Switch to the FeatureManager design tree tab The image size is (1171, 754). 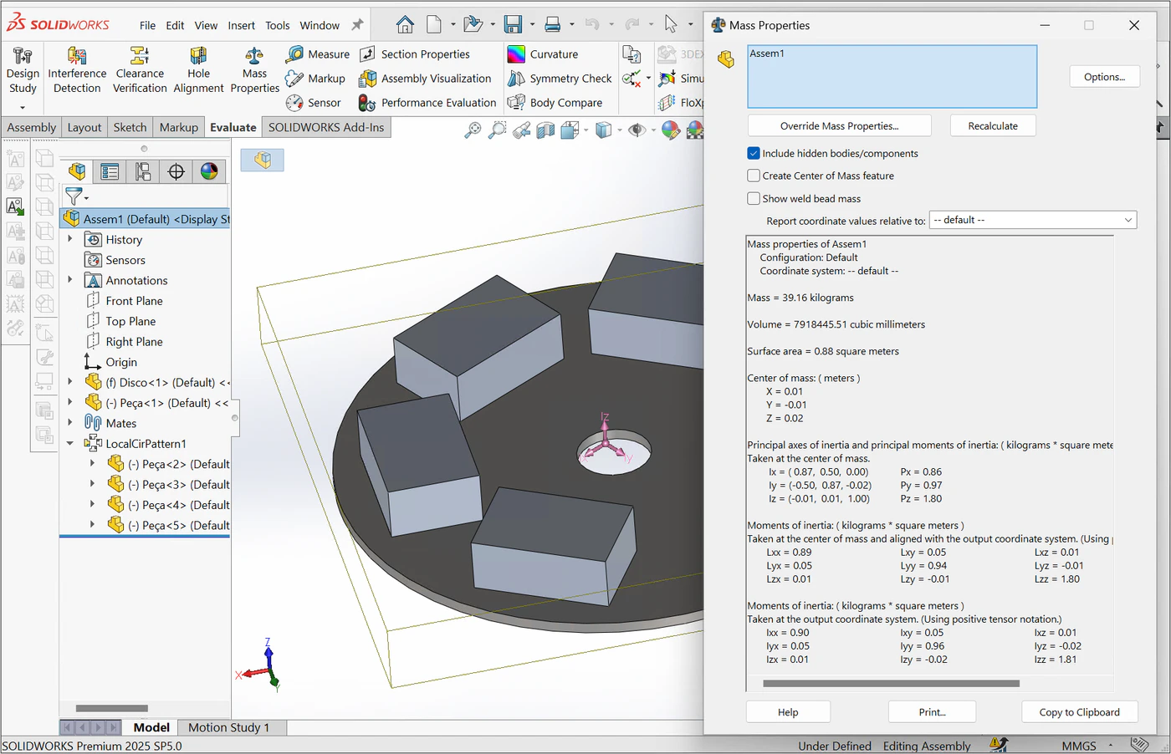tap(77, 171)
